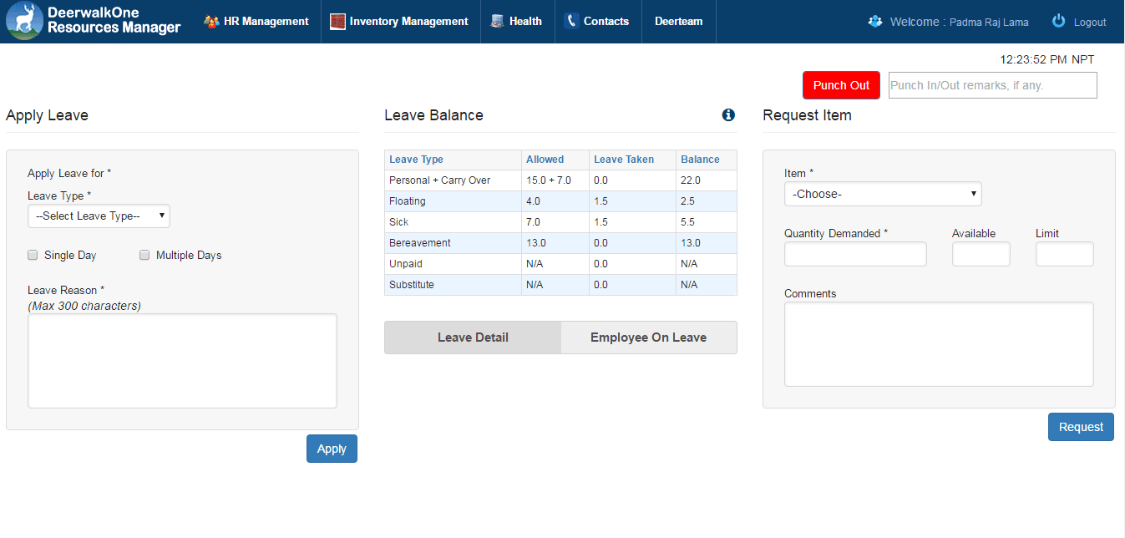Open the Select Leave Type dropdown
Screen dimensions: 1125x538
(99, 216)
